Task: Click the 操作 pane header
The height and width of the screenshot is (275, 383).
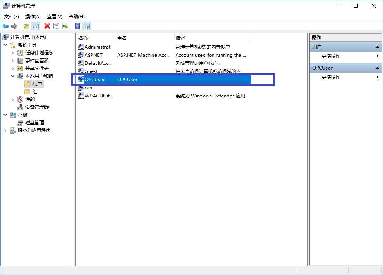Action: click(346, 37)
